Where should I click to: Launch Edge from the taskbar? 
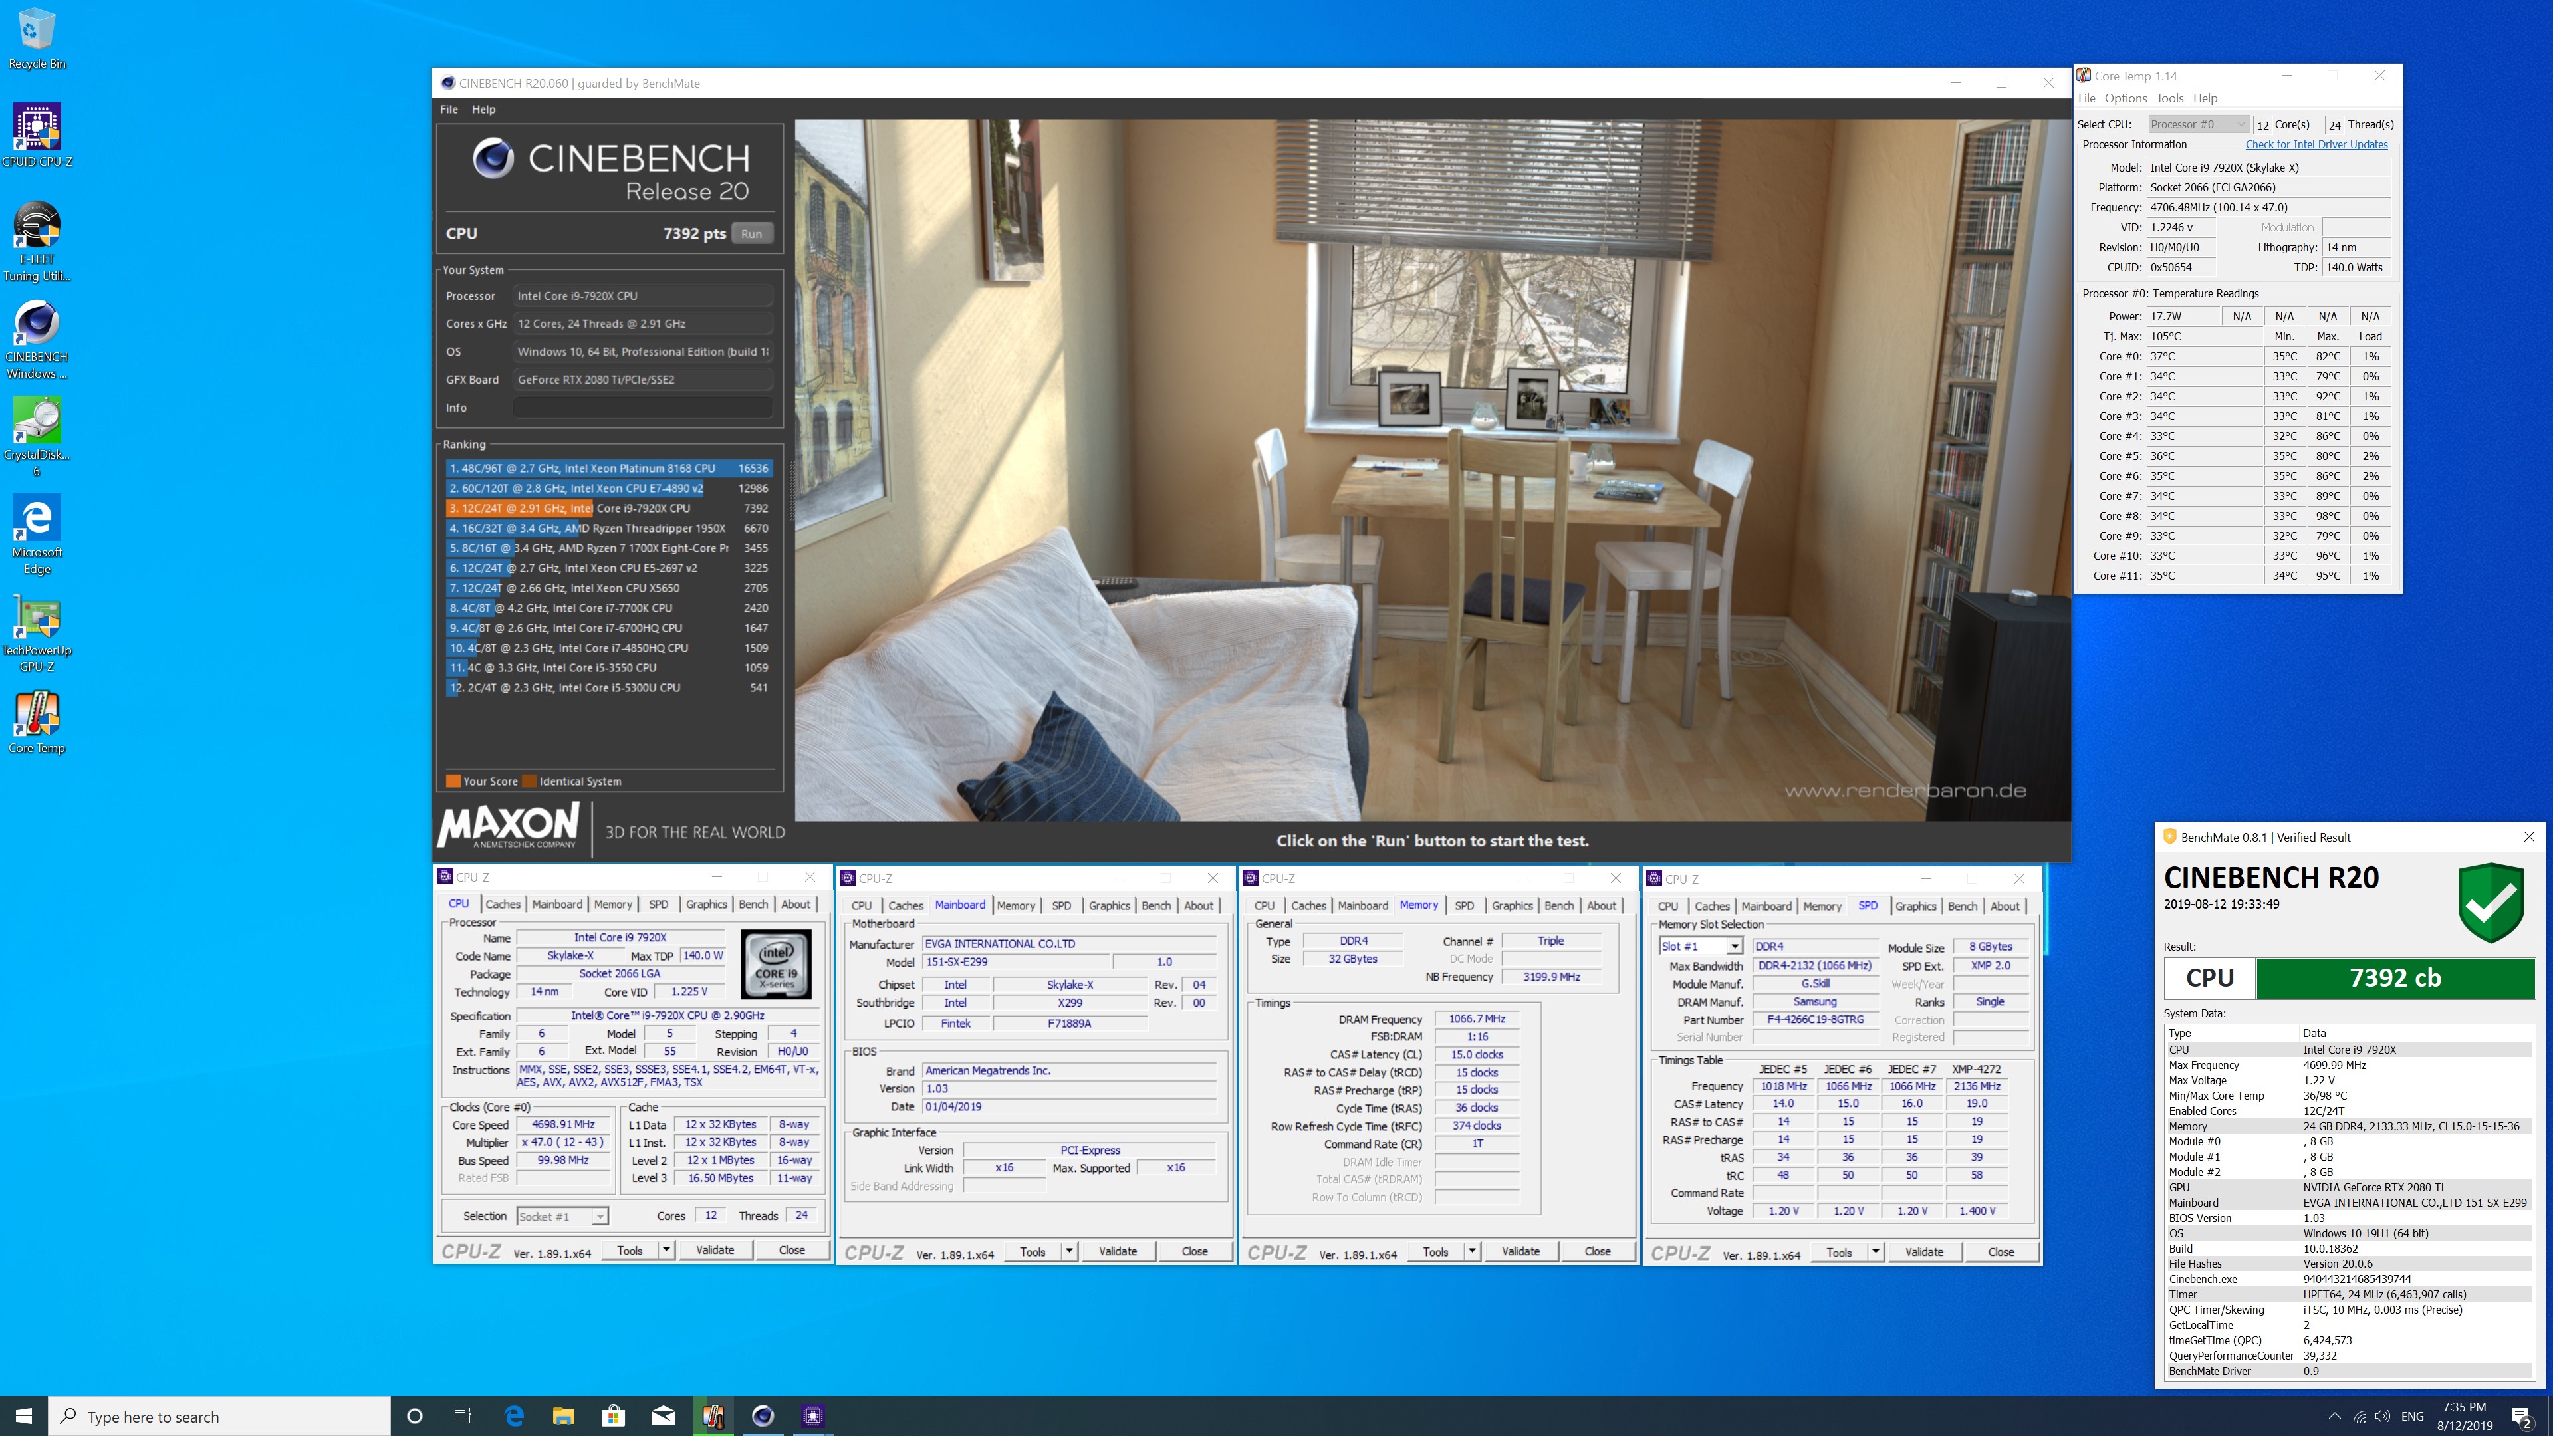515,1416
